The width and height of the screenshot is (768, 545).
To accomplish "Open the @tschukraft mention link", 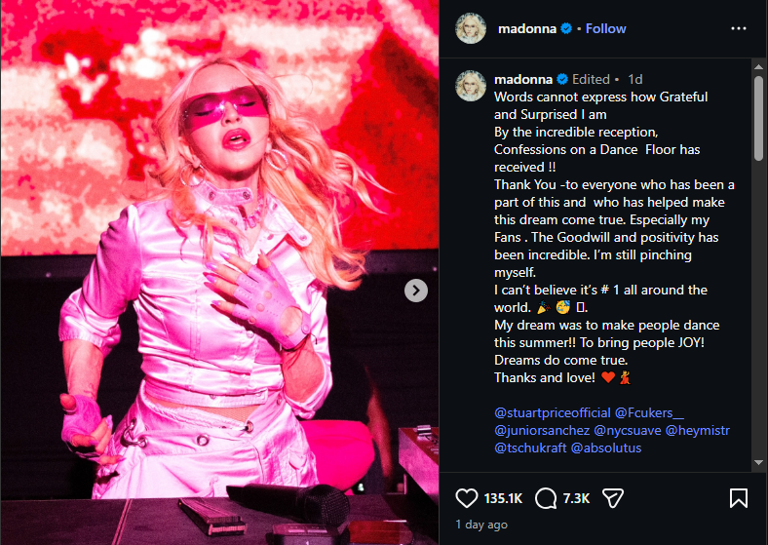I will click(x=530, y=448).
